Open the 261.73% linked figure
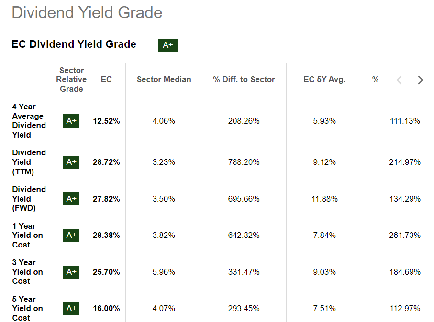The height and width of the screenshot is (322, 434). point(405,235)
